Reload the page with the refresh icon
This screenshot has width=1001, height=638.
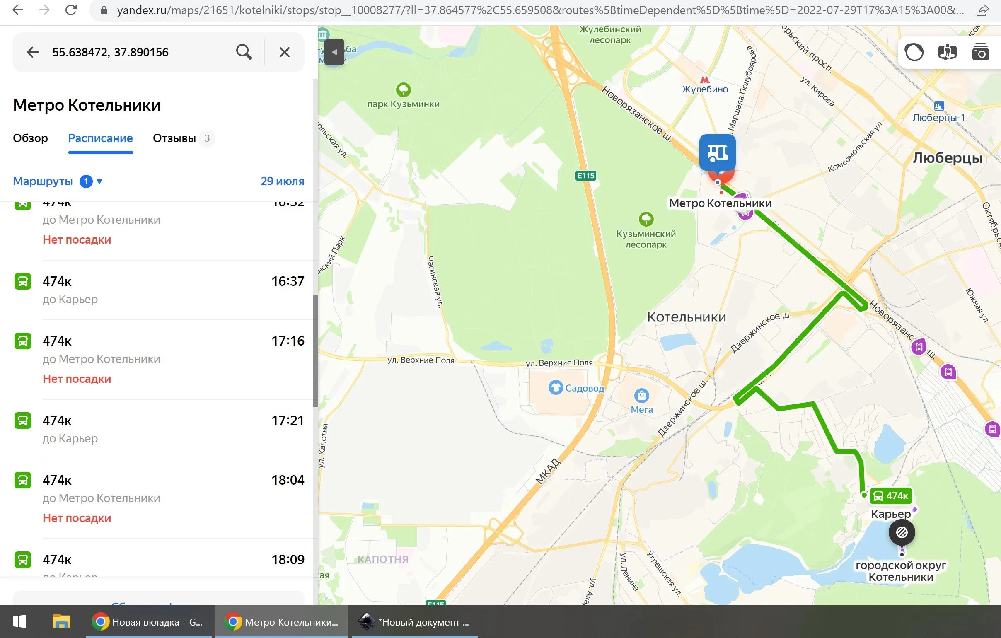point(71,10)
